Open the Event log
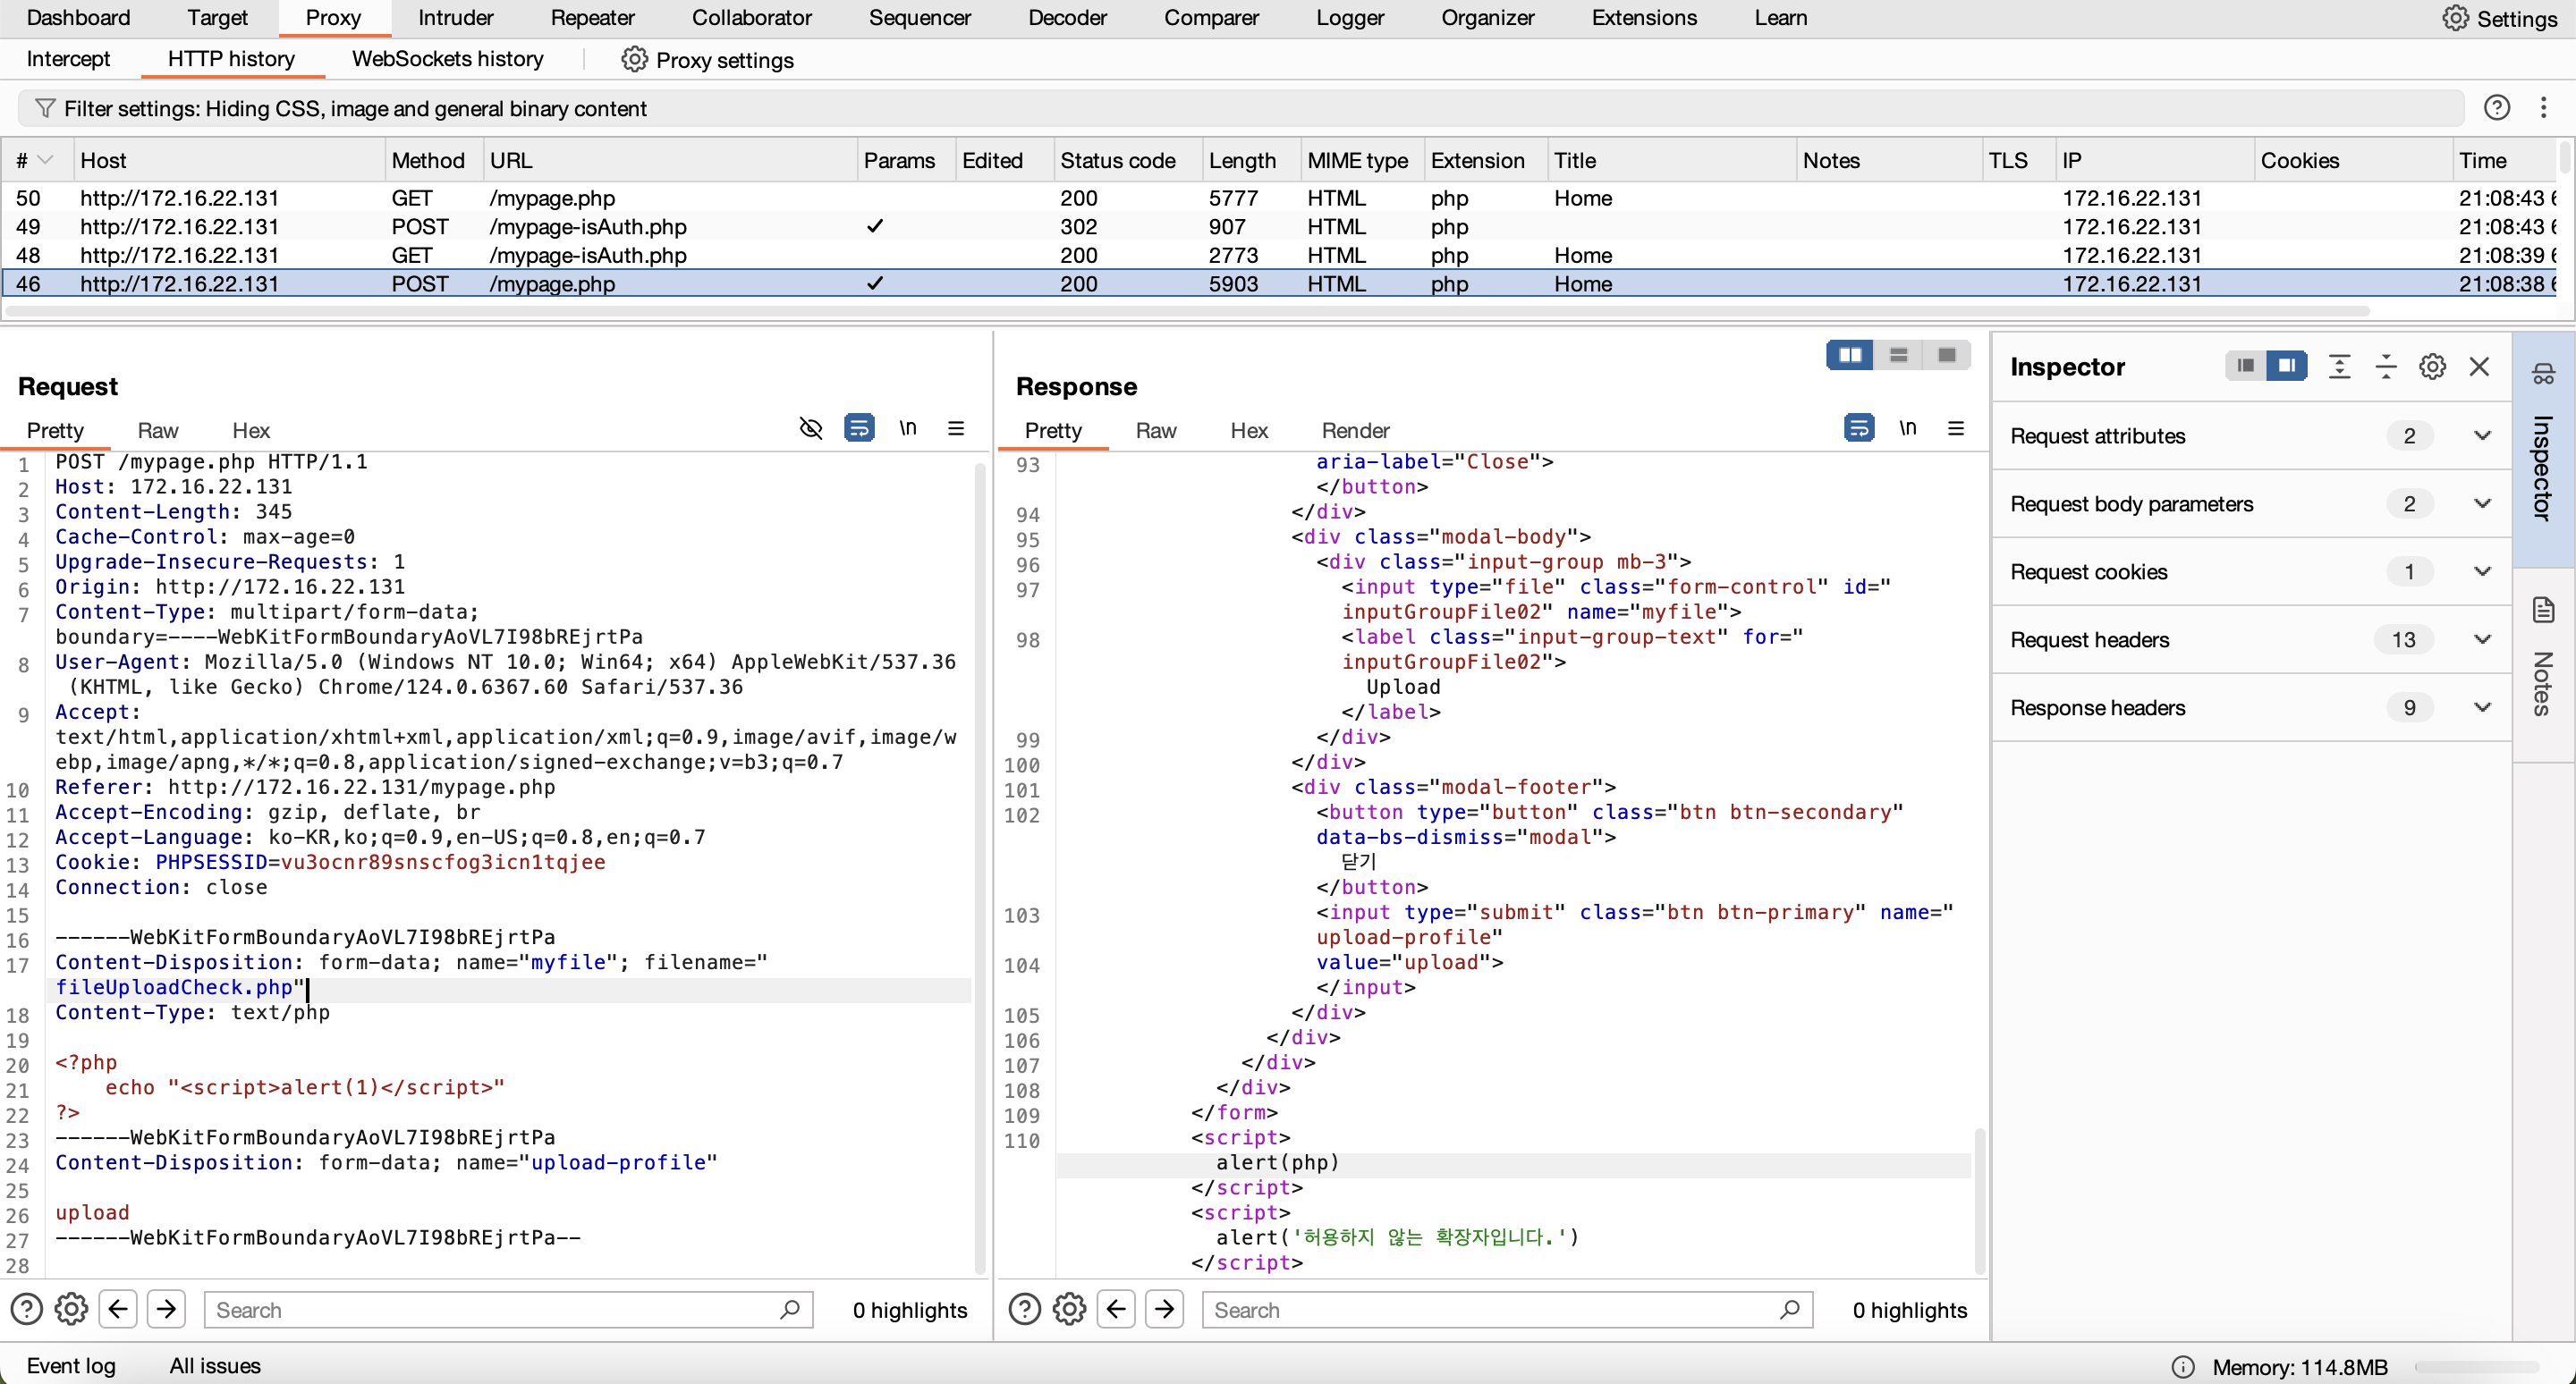The image size is (2576, 1384). click(71, 1366)
